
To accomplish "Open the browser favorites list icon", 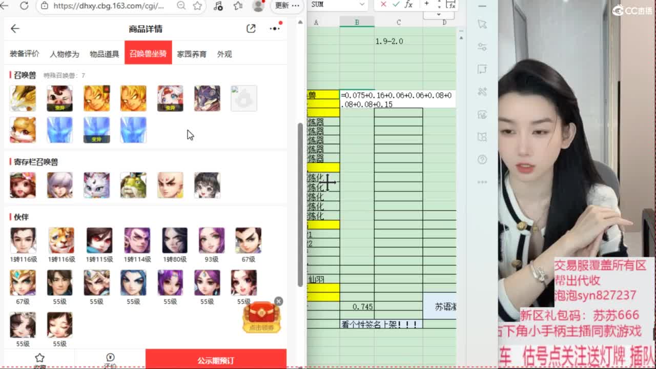I will [x=238, y=6].
